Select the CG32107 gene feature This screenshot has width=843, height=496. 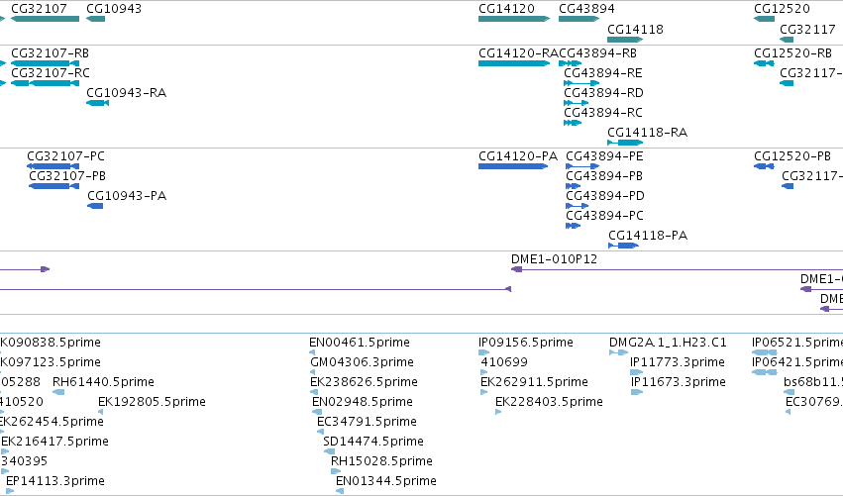46,19
